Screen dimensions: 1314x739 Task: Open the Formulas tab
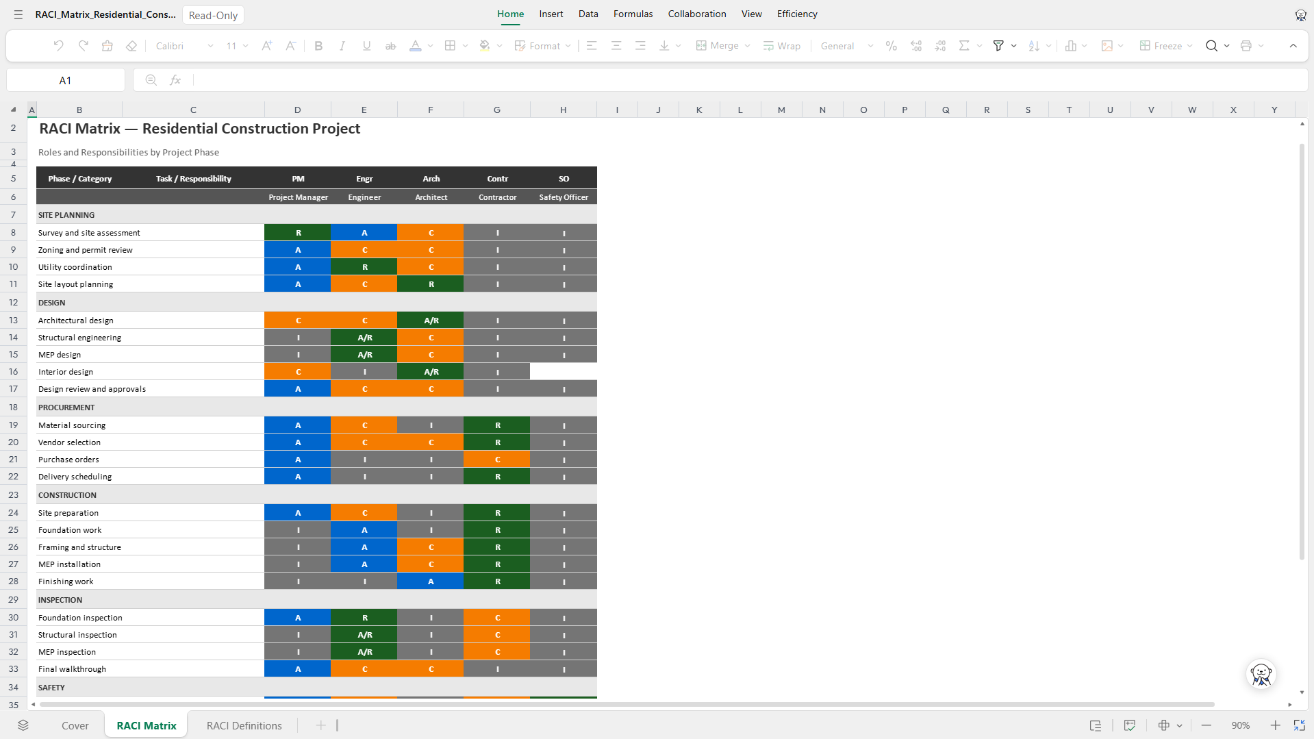pyautogui.click(x=633, y=14)
